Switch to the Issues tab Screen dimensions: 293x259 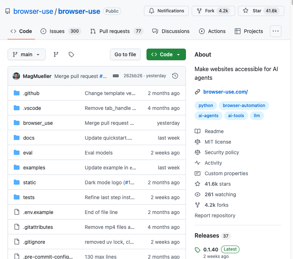tap(61, 31)
